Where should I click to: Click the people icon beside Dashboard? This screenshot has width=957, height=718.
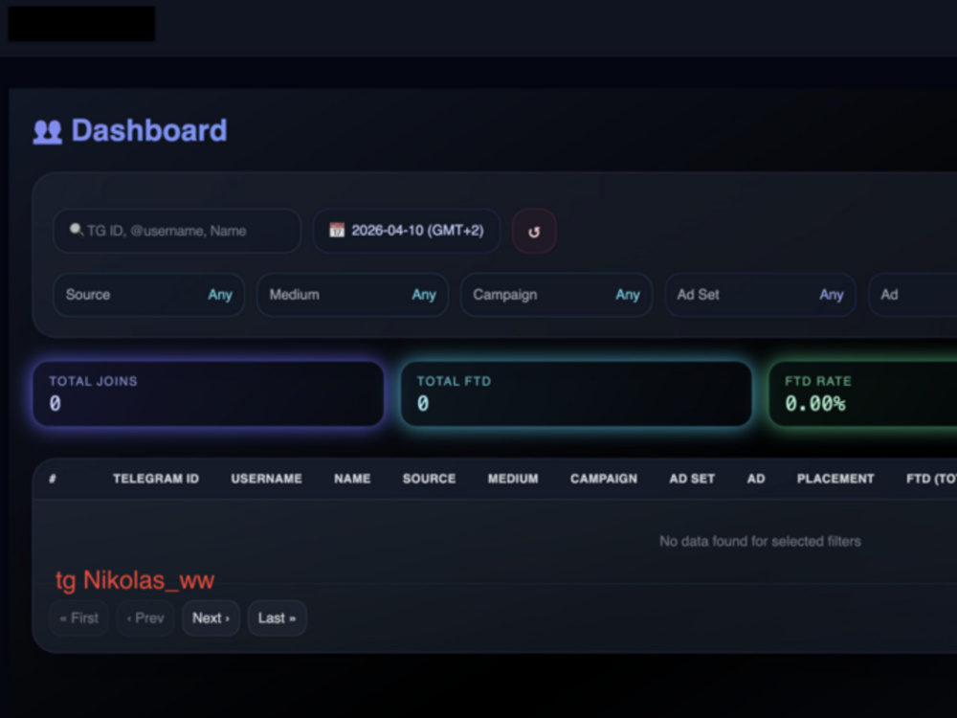coord(48,131)
